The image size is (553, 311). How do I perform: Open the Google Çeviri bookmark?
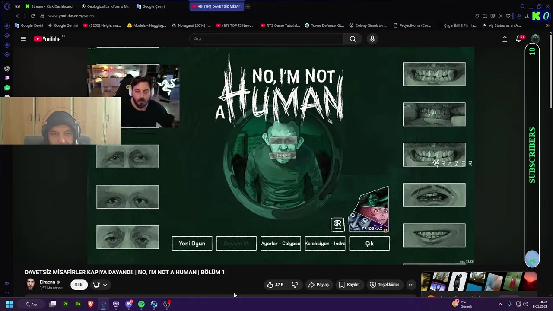point(29,25)
